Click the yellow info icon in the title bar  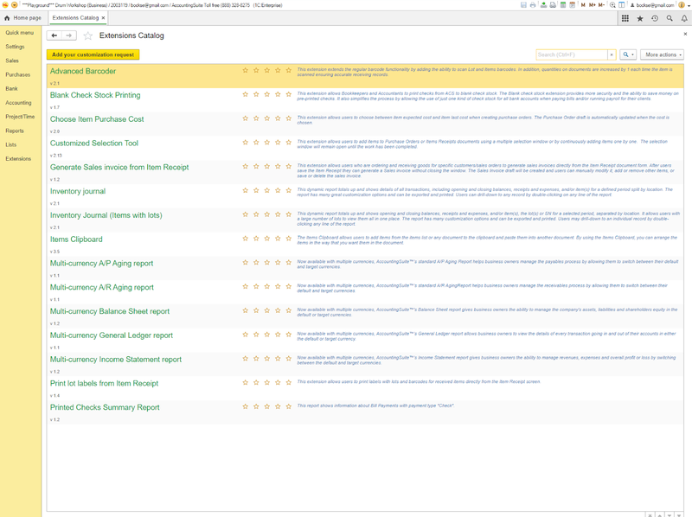[x=682, y=5]
